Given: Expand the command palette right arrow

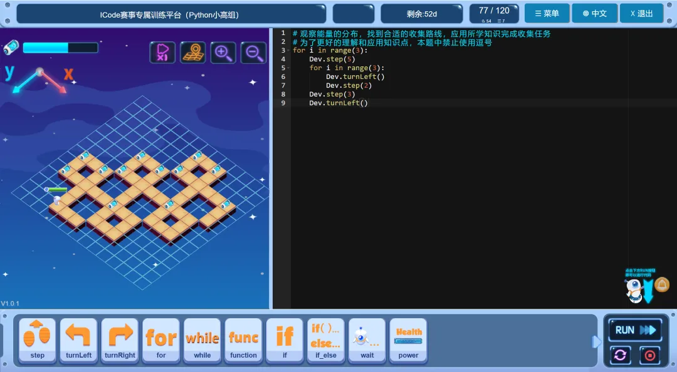Looking at the screenshot, I should point(596,342).
